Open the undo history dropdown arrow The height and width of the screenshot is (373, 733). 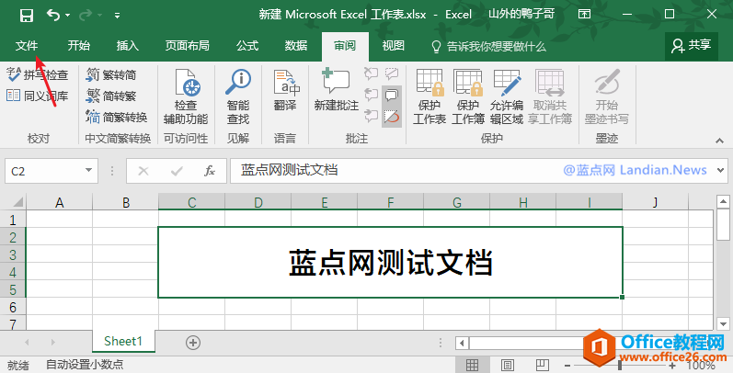(x=68, y=16)
